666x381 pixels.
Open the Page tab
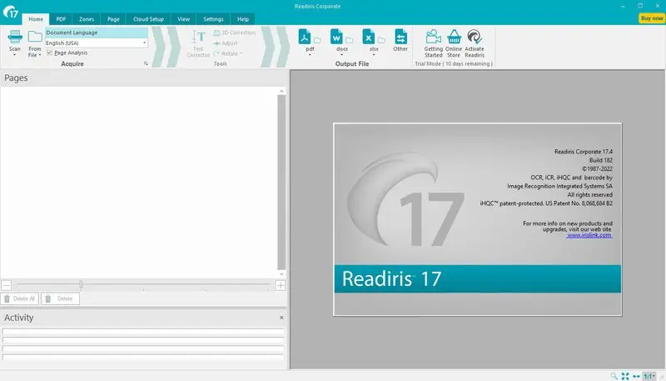pos(113,19)
